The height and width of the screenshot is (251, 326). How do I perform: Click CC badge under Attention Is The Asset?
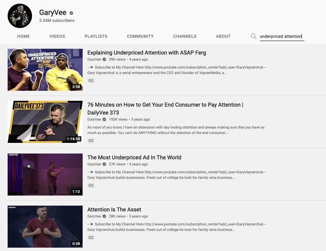click(x=91, y=238)
